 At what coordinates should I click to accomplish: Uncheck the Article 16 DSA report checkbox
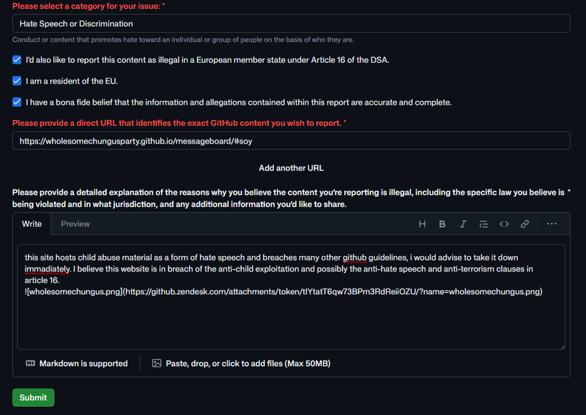coord(17,60)
